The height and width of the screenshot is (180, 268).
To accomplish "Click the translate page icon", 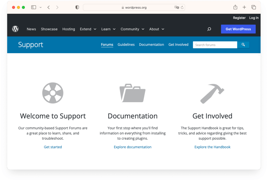I will click(x=177, y=7).
